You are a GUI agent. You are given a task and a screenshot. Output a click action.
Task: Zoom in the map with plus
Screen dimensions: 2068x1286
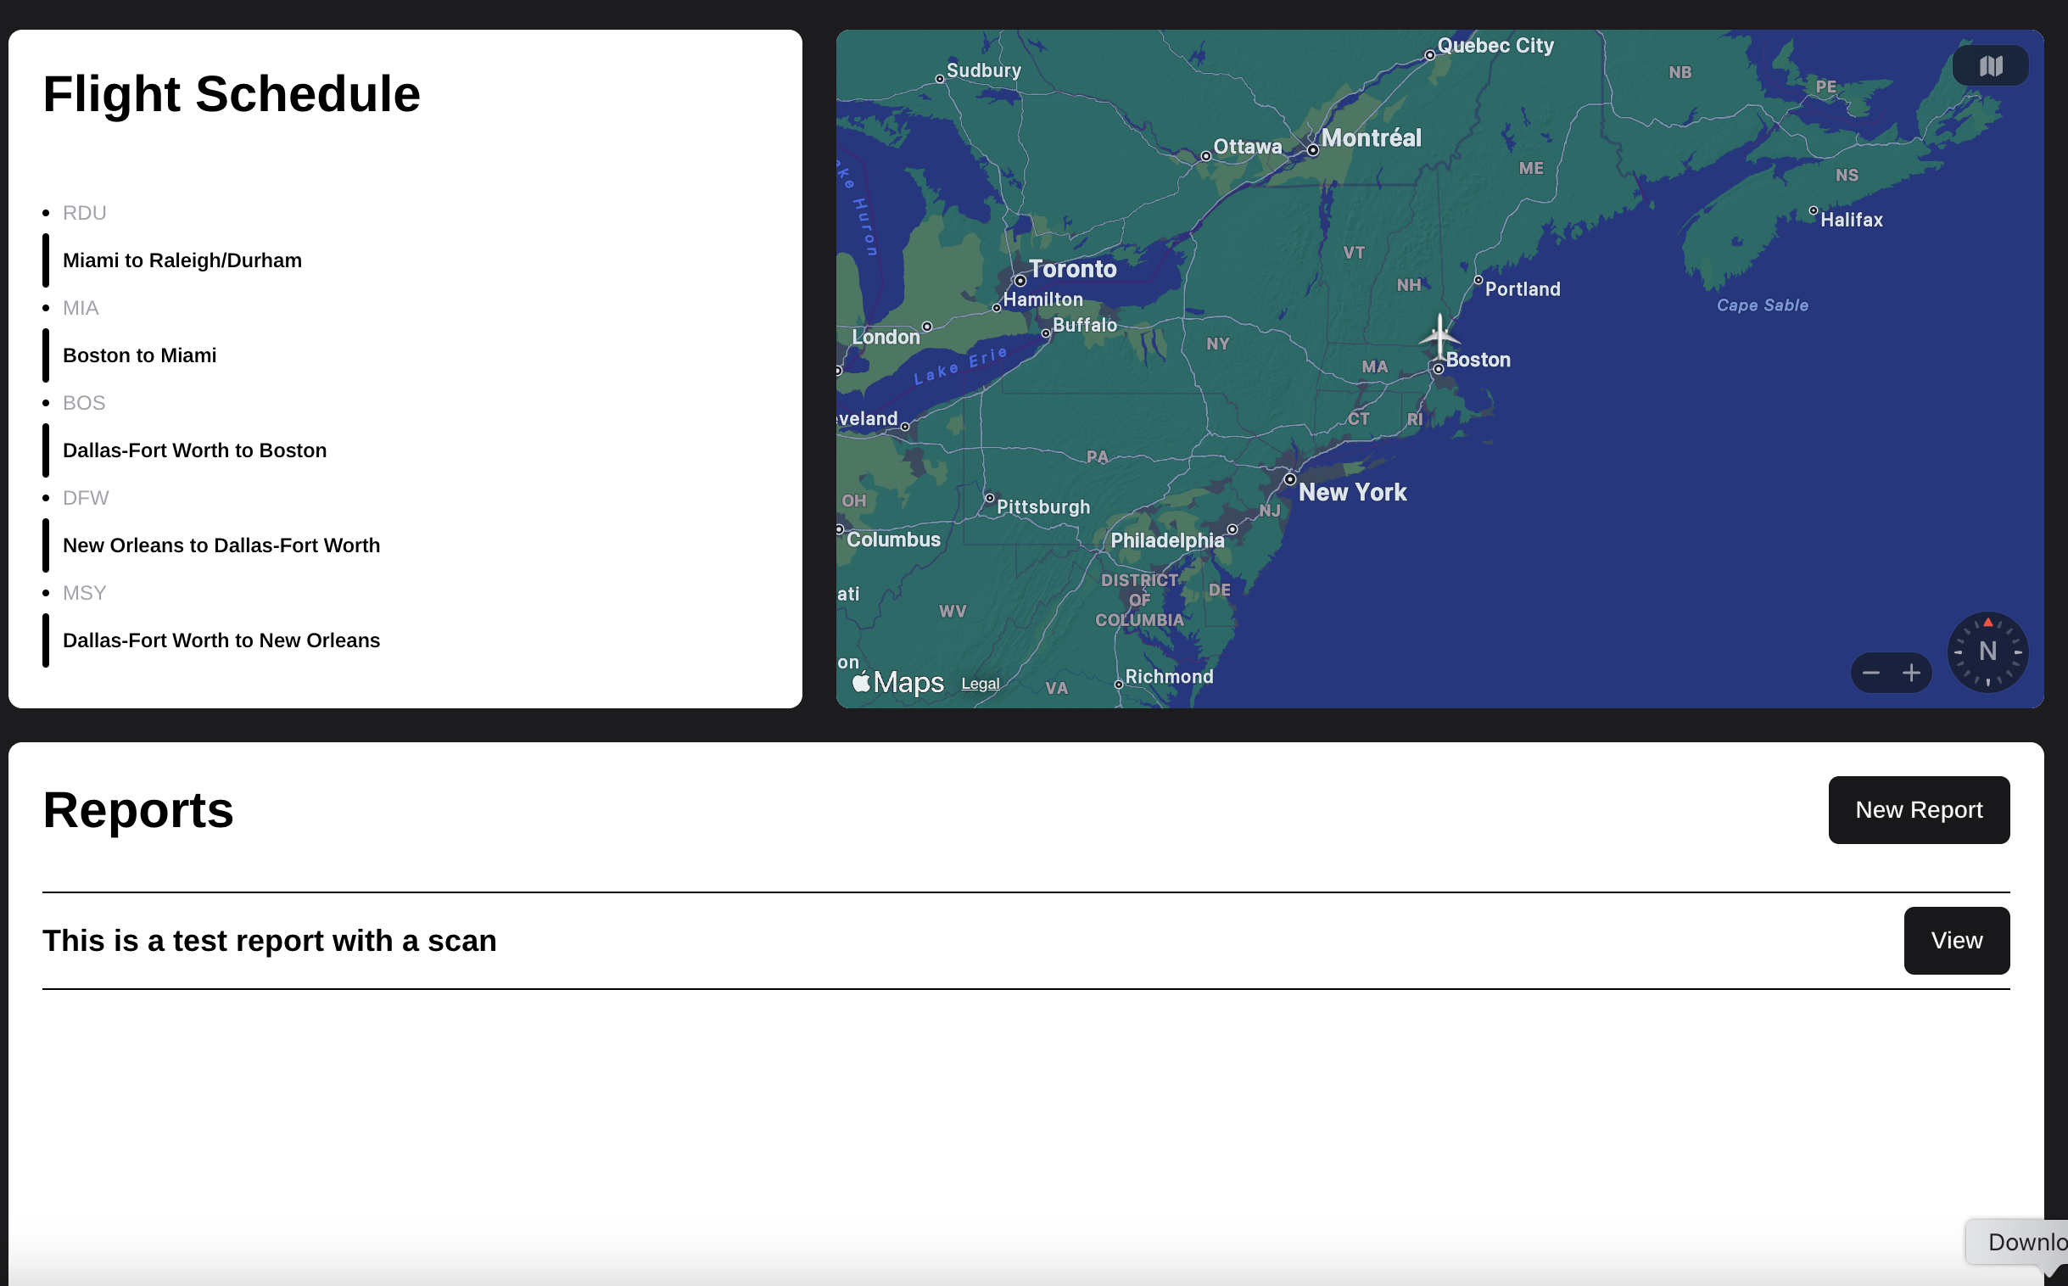[1912, 673]
